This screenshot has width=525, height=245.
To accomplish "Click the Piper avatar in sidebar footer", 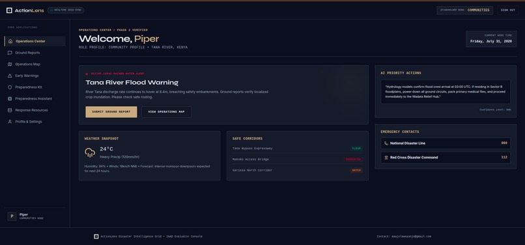I will (x=12, y=216).
